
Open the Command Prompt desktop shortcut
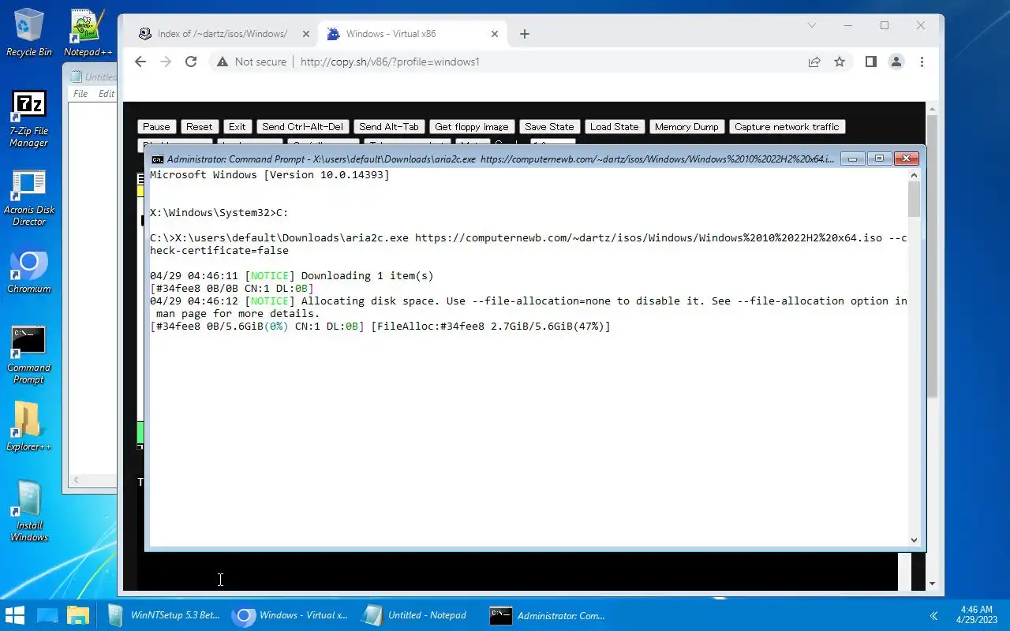[x=29, y=355]
